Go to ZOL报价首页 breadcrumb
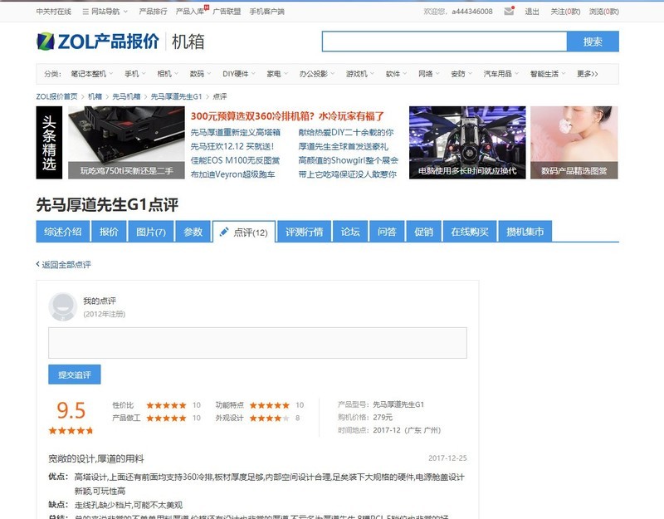Viewport: 664px width, 519px height. (56, 96)
